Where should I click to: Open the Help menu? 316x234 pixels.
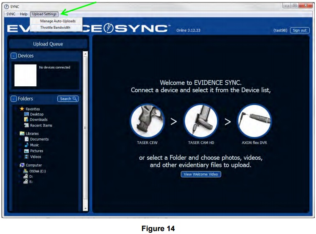pyautogui.click(x=24, y=14)
